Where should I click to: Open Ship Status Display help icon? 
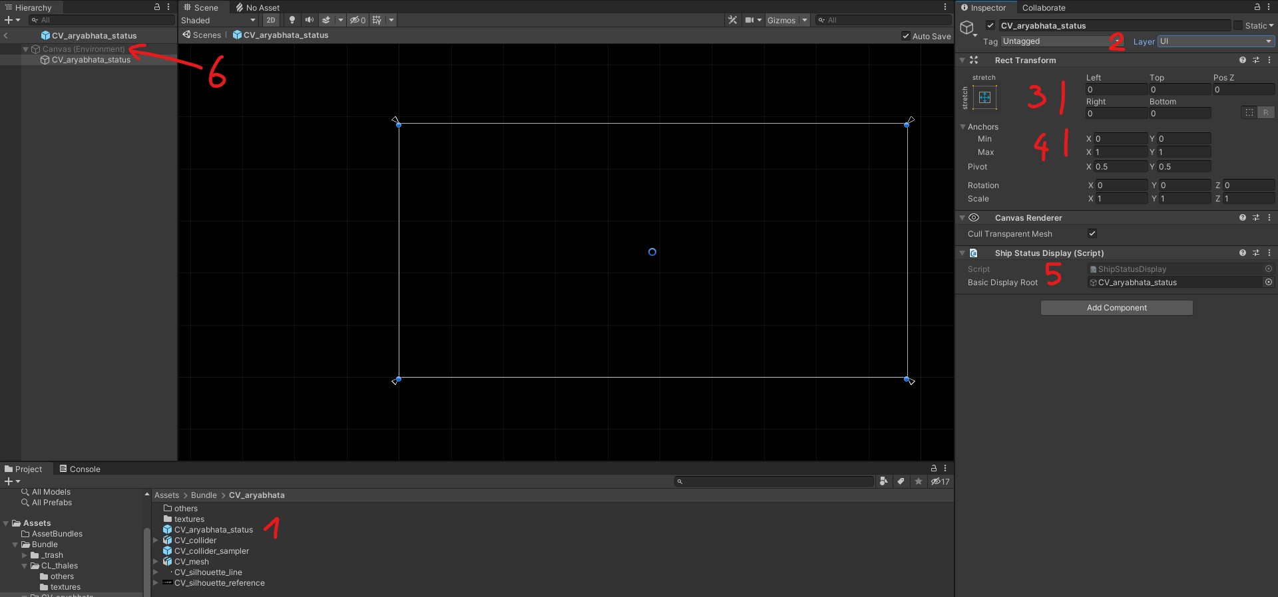click(1243, 253)
